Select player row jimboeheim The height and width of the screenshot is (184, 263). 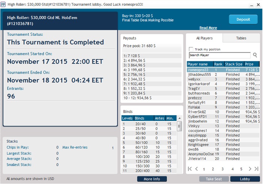(223, 122)
